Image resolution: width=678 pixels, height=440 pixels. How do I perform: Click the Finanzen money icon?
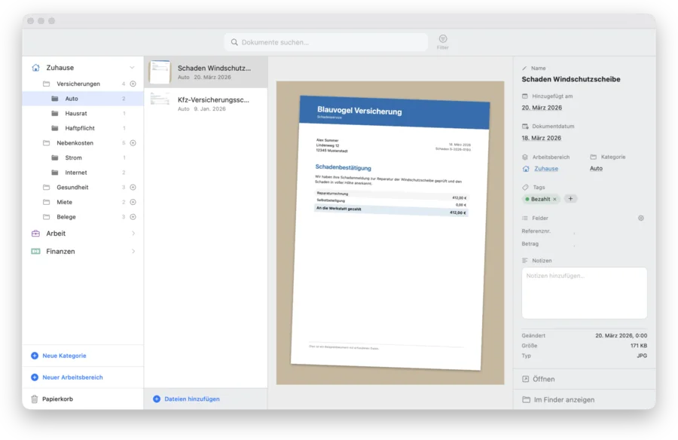coord(35,252)
